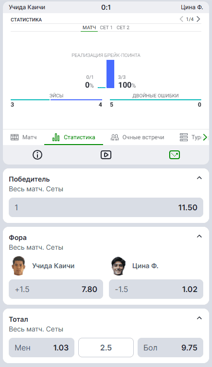
Task: Open the match info icon
Action: coord(37,155)
